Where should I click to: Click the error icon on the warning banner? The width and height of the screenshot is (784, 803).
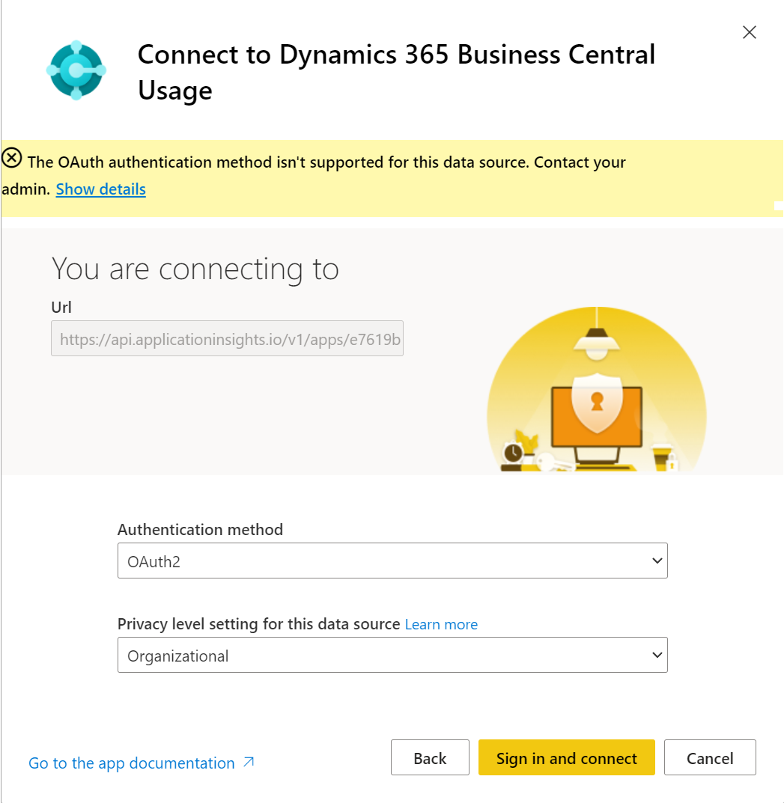coord(10,156)
